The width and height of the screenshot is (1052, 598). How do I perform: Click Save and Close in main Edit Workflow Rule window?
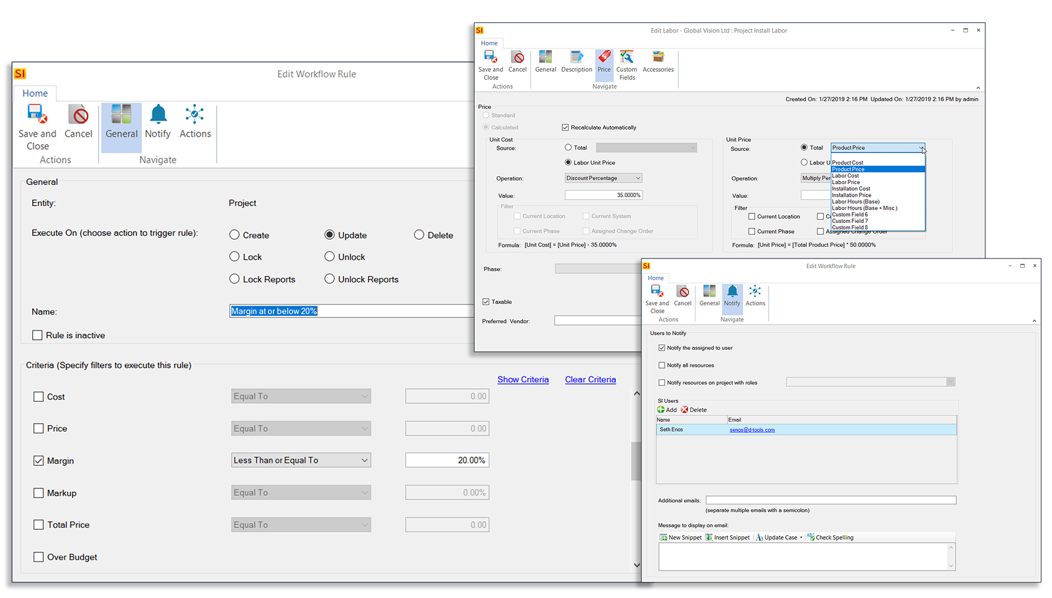[37, 127]
